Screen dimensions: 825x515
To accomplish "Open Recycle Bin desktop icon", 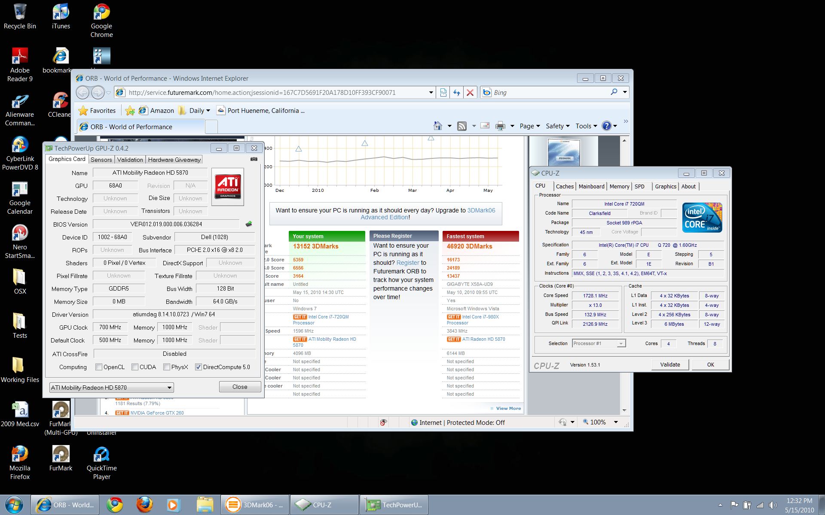I will (20, 16).
